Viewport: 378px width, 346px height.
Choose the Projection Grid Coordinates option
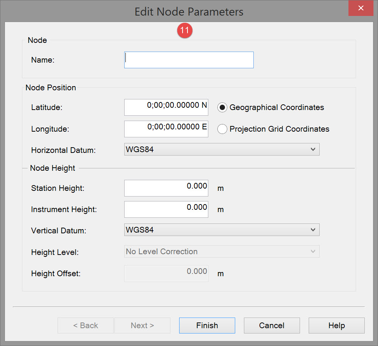[222, 129]
